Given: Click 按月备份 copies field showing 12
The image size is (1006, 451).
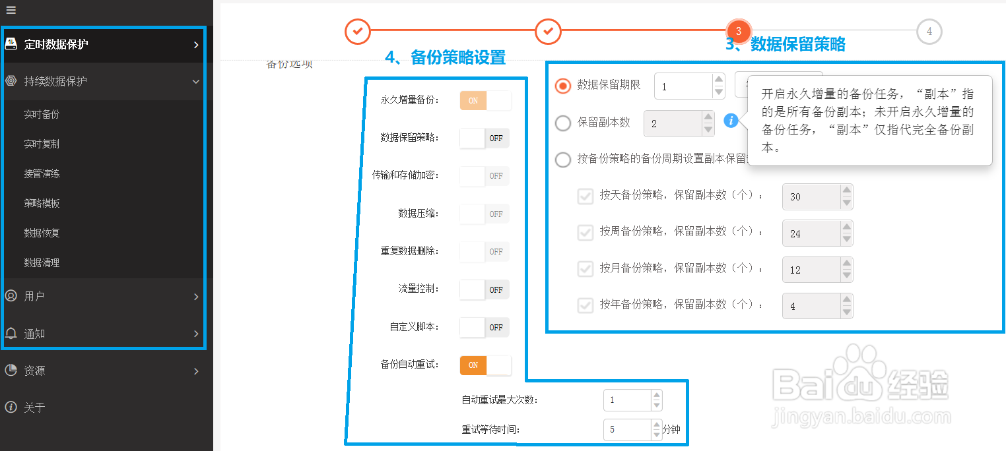Looking at the screenshot, I should pyautogui.click(x=811, y=270).
